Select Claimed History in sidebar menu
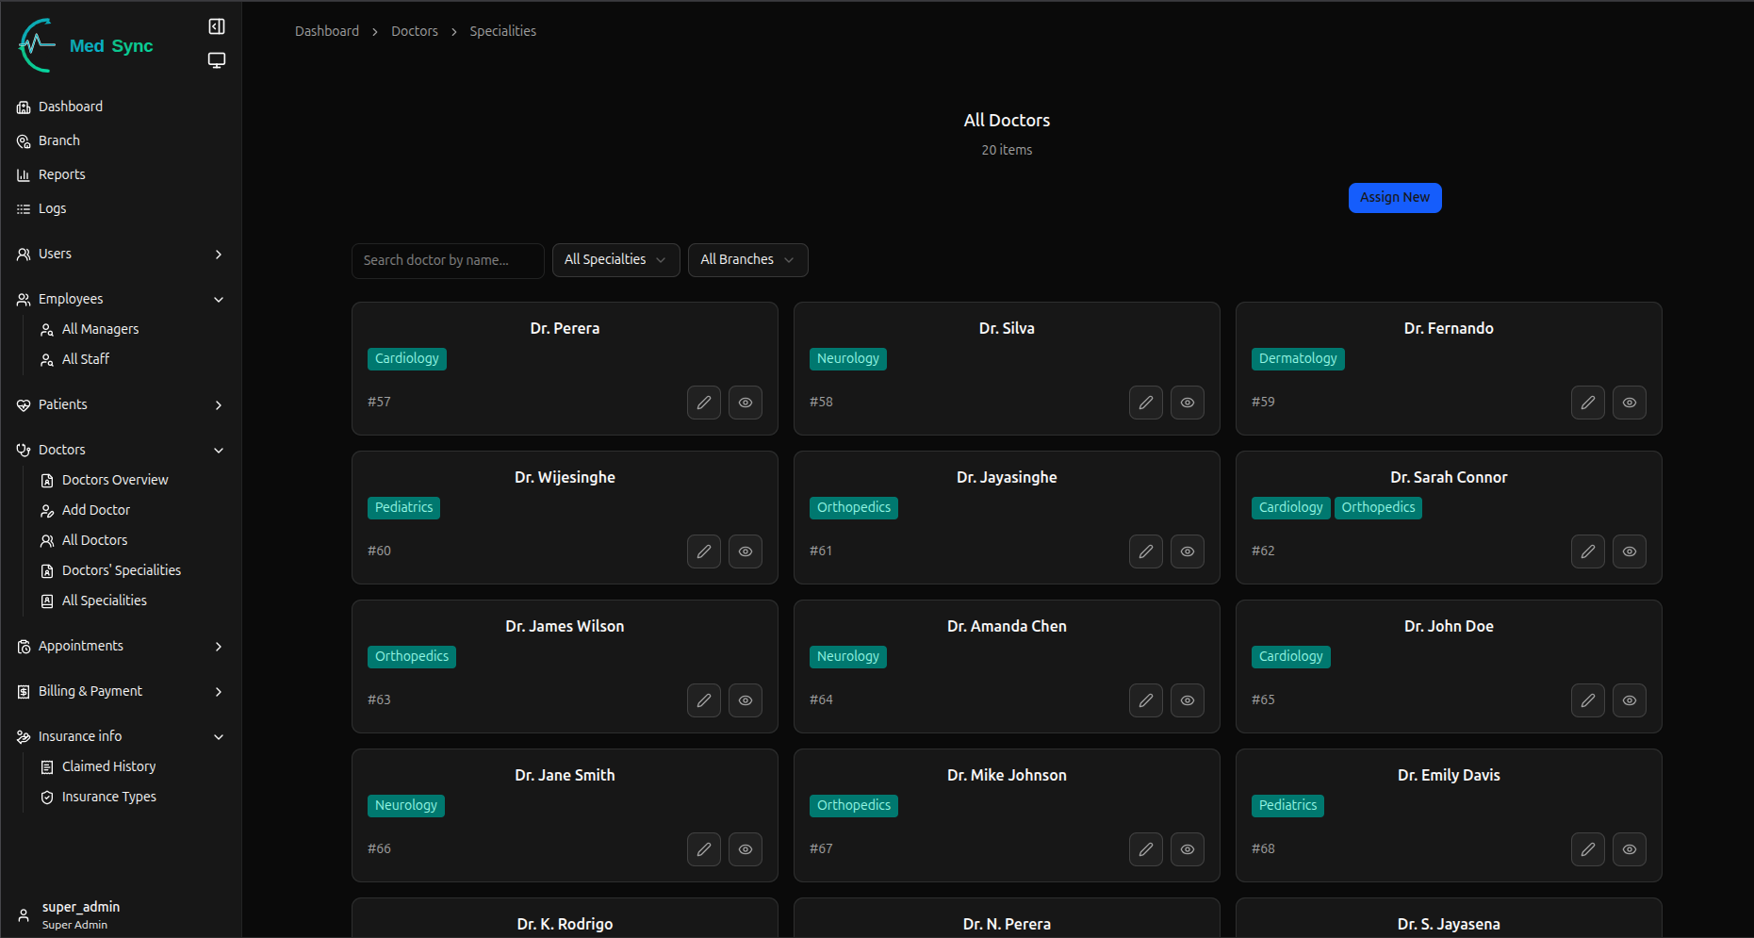 pos(108,766)
